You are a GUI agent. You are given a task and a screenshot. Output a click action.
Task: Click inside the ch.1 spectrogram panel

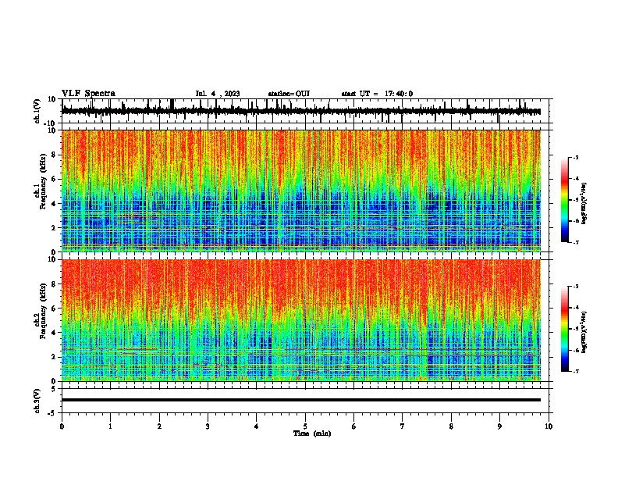[x=301, y=191]
